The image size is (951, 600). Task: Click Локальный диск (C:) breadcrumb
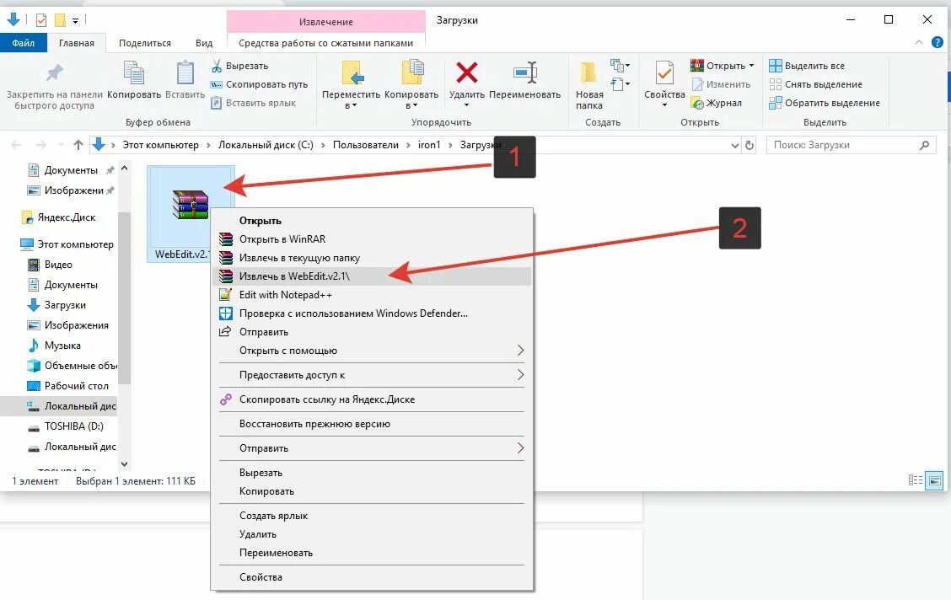(x=266, y=145)
